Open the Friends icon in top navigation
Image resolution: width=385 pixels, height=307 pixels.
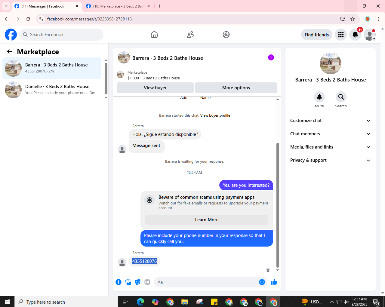click(190, 35)
